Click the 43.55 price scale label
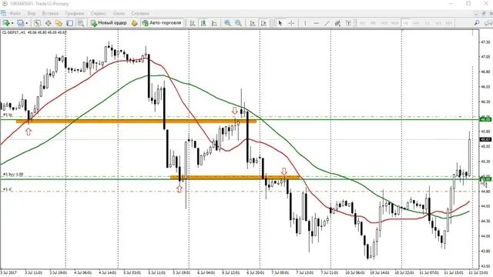 [486, 266]
